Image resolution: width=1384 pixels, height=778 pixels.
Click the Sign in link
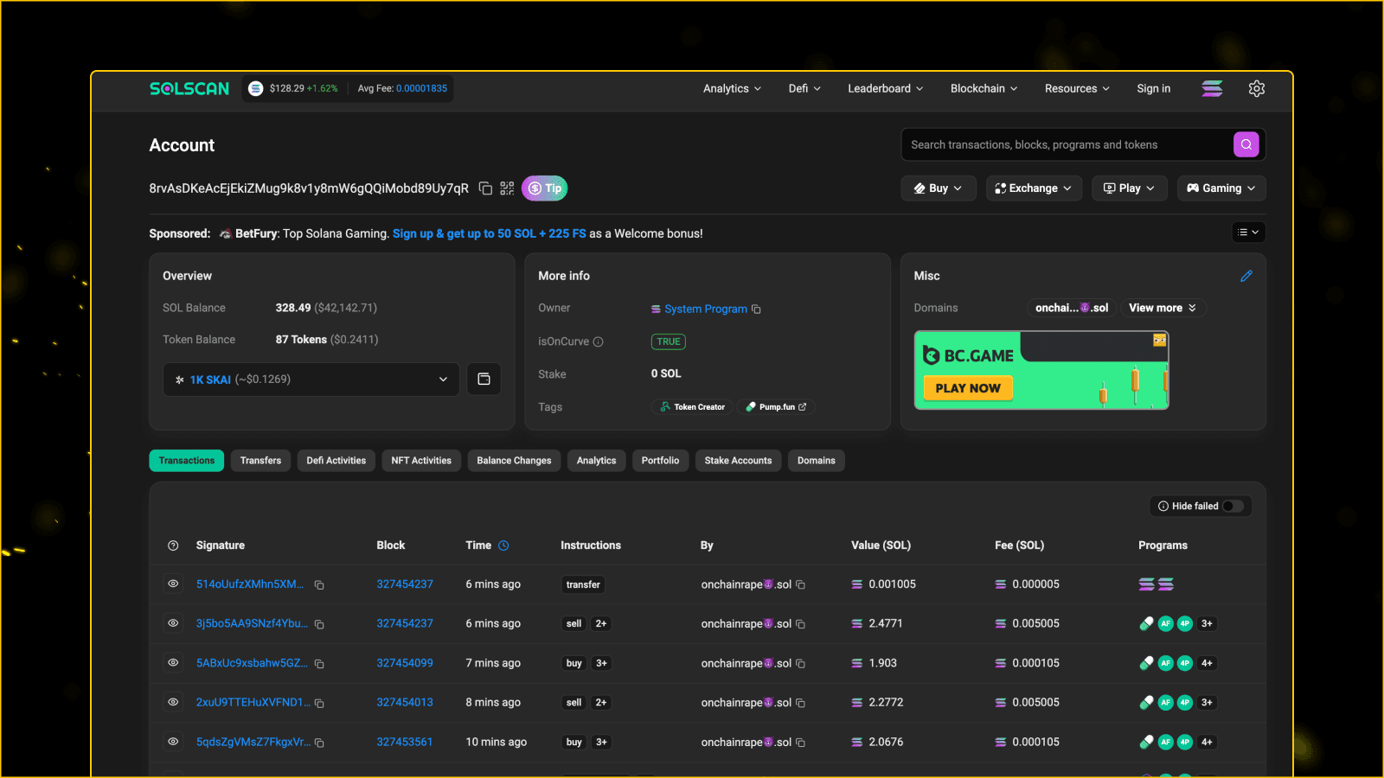pyautogui.click(x=1153, y=88)
